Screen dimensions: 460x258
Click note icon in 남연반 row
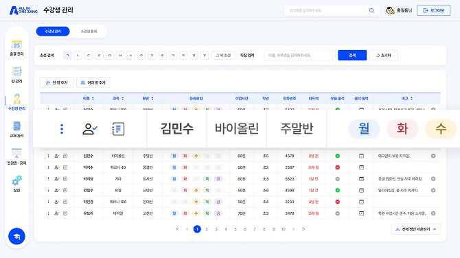[x=65, y=190]
